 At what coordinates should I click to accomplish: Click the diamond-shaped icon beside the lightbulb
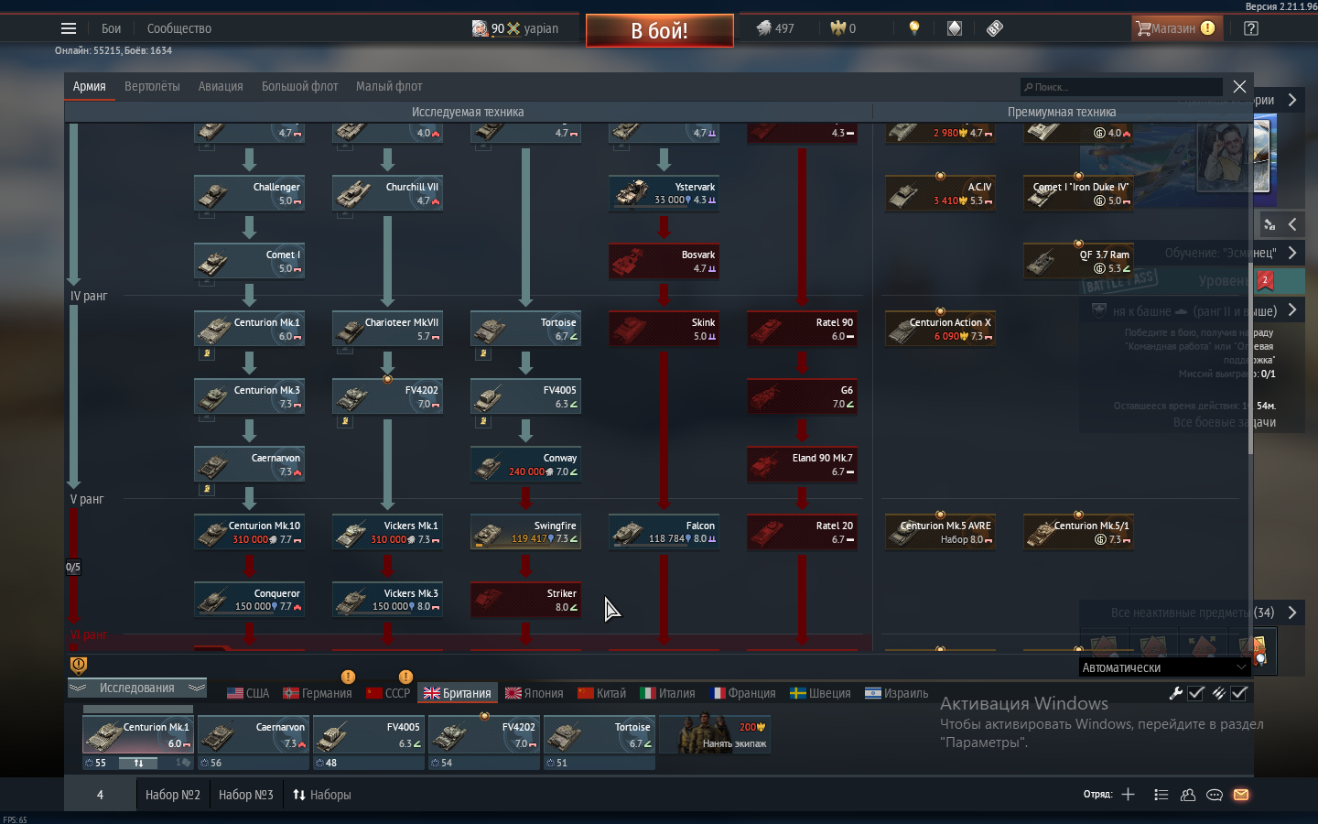coord(955,28)
